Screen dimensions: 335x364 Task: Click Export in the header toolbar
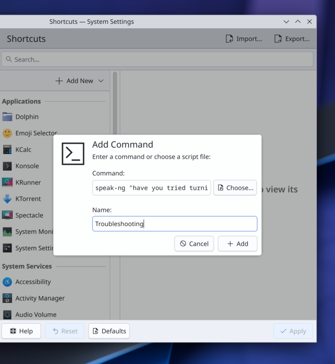(x=292, y=39)
